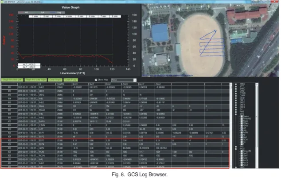The width and height of the screenshot is (281, 178).
Task: Uncheck the Alt box under GPS
Action: [x=242, y=135]
